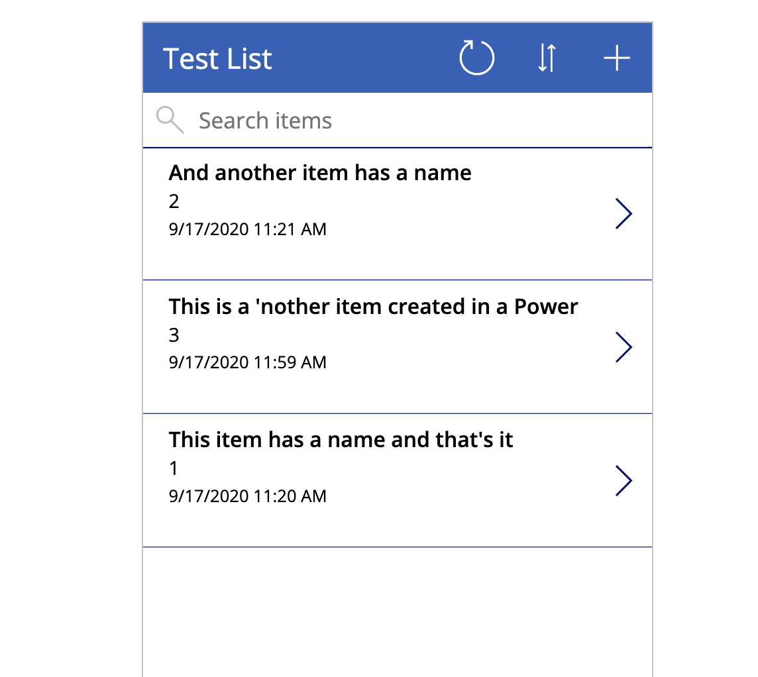The height and width of the screenshot is (677, 758).
Task: Click the number 1 under the third item
Action: click(x=174, y=468)
